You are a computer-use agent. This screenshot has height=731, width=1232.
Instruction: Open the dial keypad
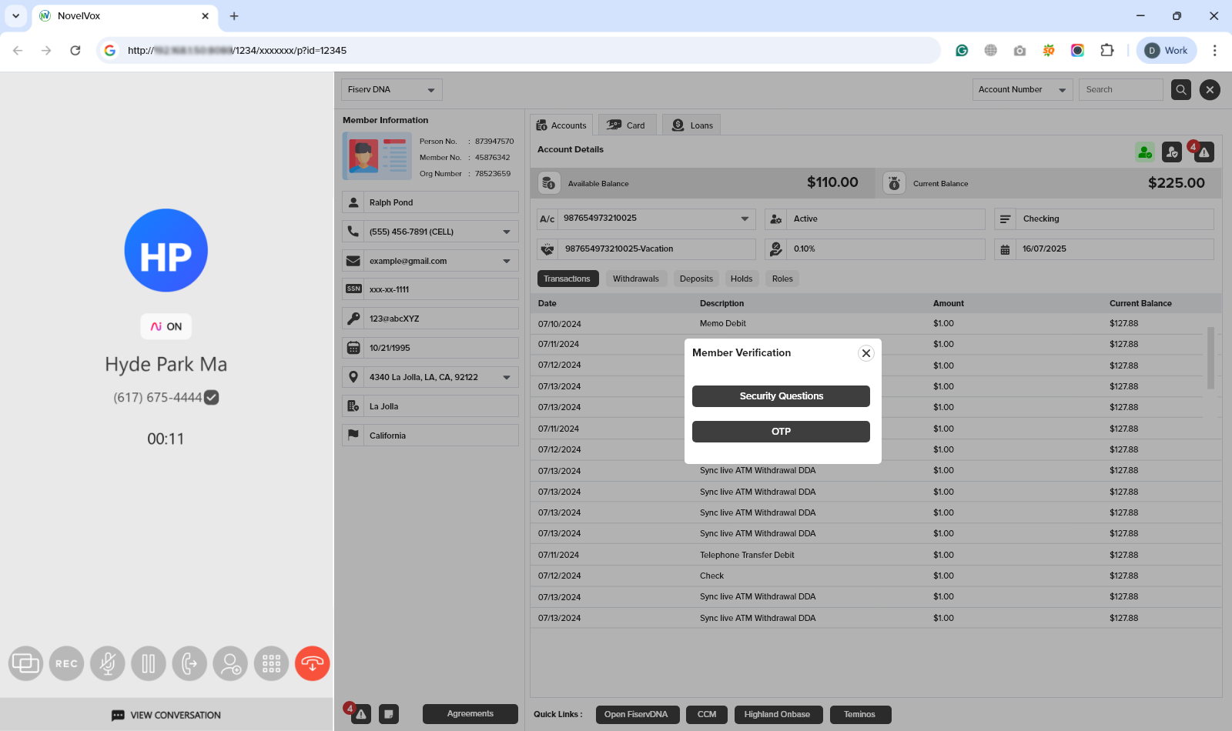click(x=271, y=663)
